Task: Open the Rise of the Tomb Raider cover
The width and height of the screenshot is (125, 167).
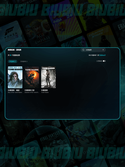Action: coord(15,77)
